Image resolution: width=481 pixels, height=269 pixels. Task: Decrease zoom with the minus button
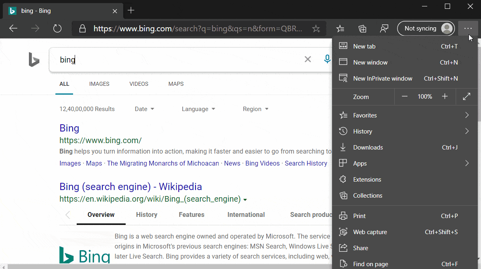pos(405,97)
